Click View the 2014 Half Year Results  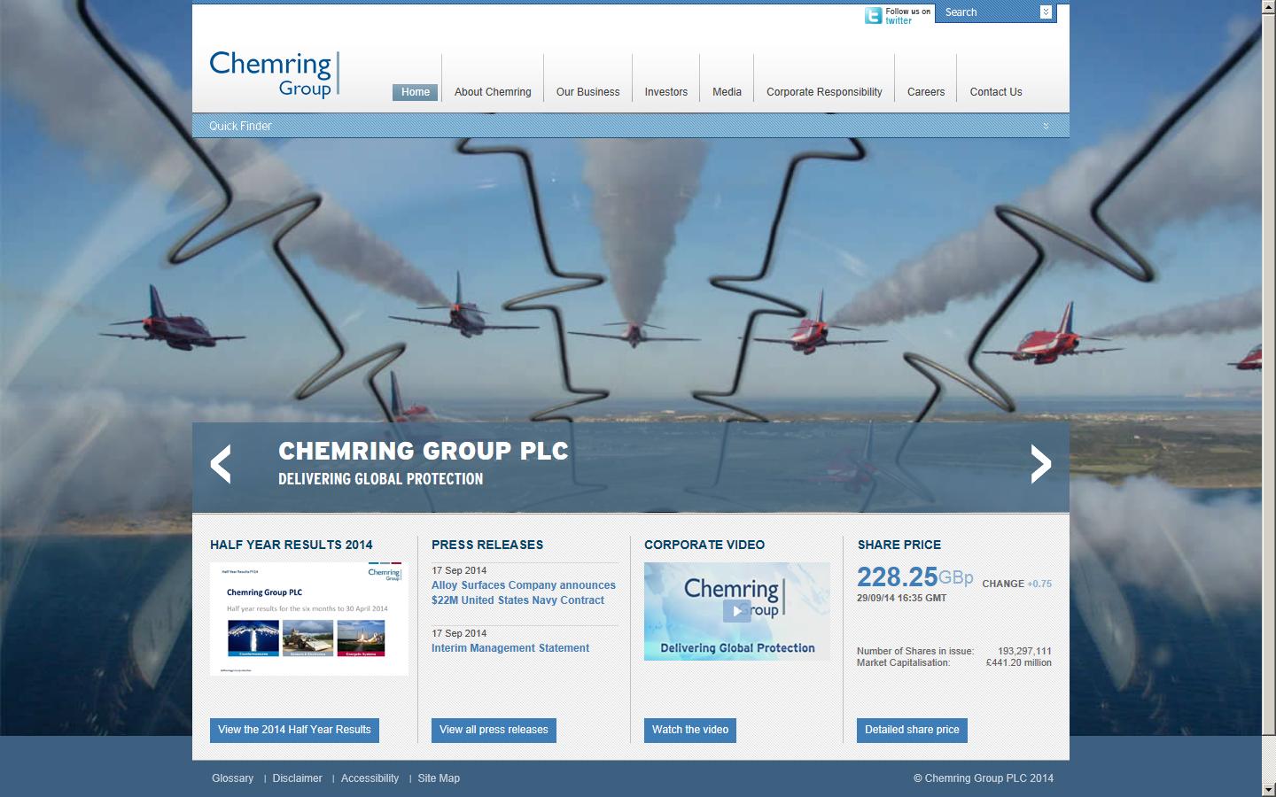293,730
